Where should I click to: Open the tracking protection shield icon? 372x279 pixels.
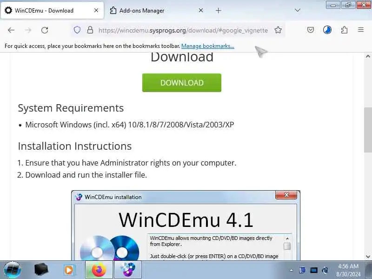click(x=77, y=30)
